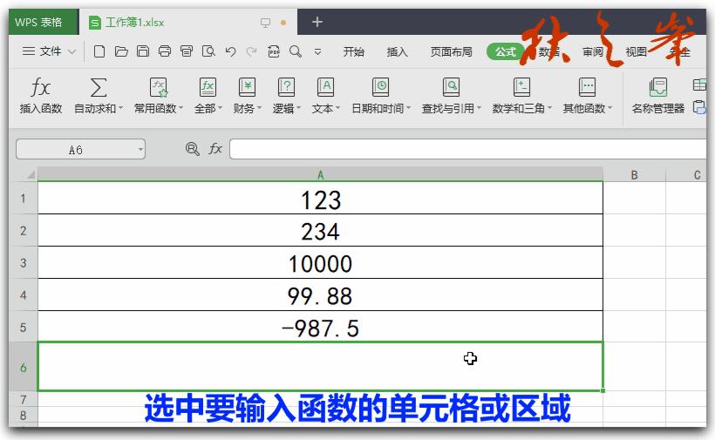Open the 逻辑 functions dropdown
The image size is (715, 440).
coord(286,95)
